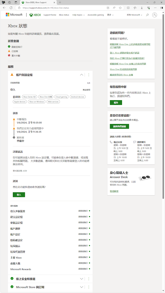Open the search magnifier icon
The image size is (165, 293).
147,15
